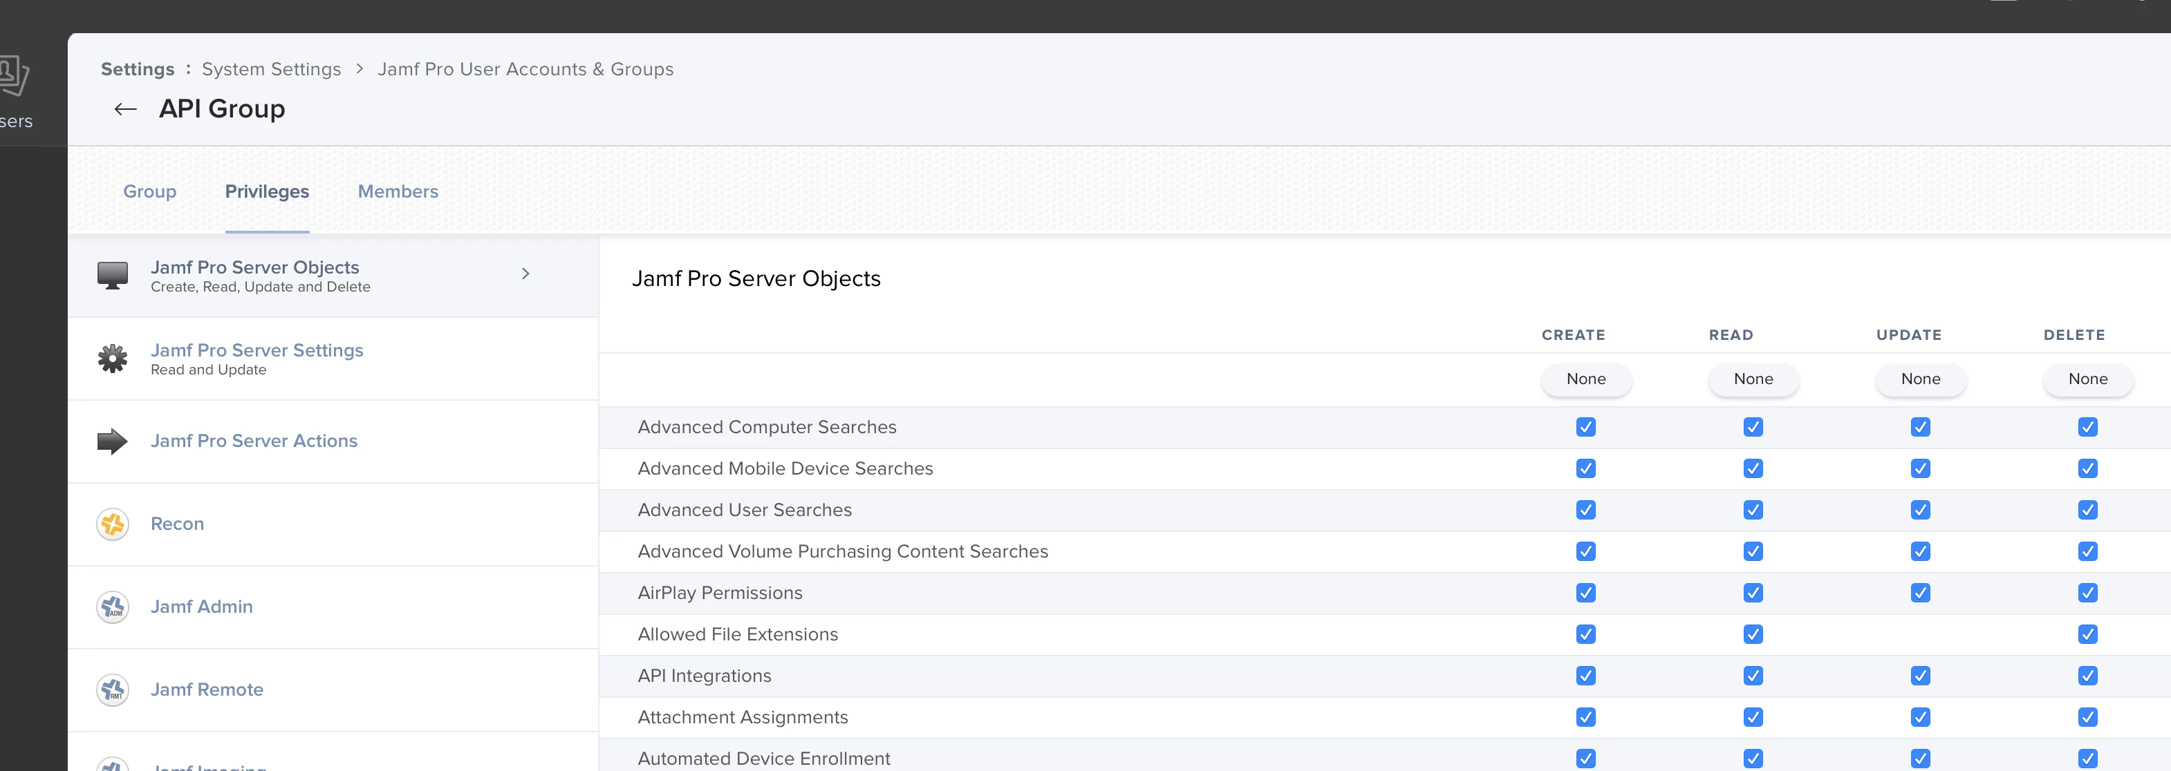
Task: Toggle Create for Advanced Volume Purchasing Content Searches
Action: [x=1585, y=551]
